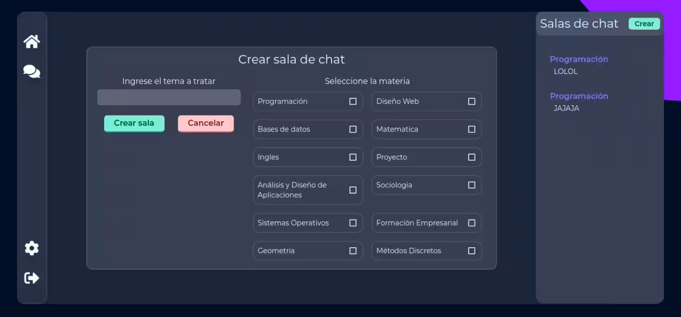Enable Formación Empresarial checkbox
Viewport: 681px width, 317px height.
(x=471, y=223)
